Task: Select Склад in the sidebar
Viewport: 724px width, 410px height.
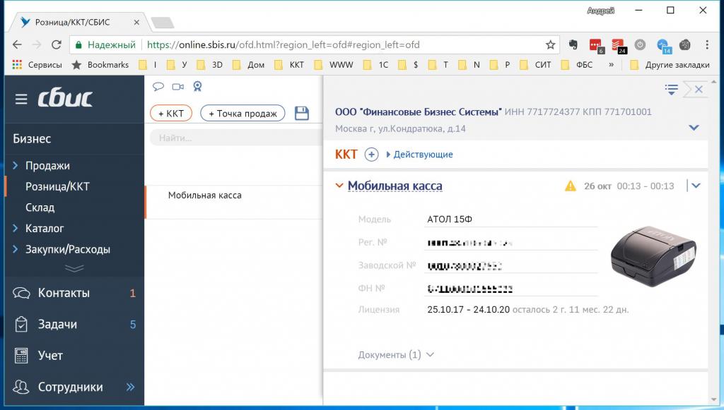Action: click(40, 207)
